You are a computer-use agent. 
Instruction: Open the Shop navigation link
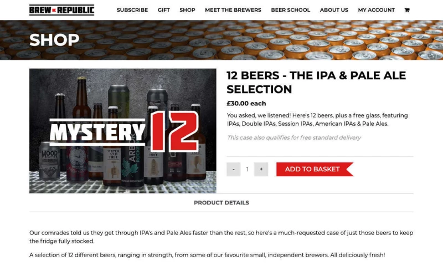pyautogui.click(x=187, y=10)
